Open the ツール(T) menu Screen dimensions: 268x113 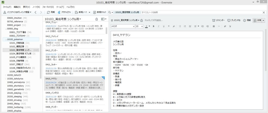click(60, 7)
